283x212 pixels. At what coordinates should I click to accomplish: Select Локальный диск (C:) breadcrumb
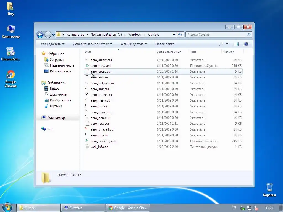pyautogui.click(x=106, y=35)
